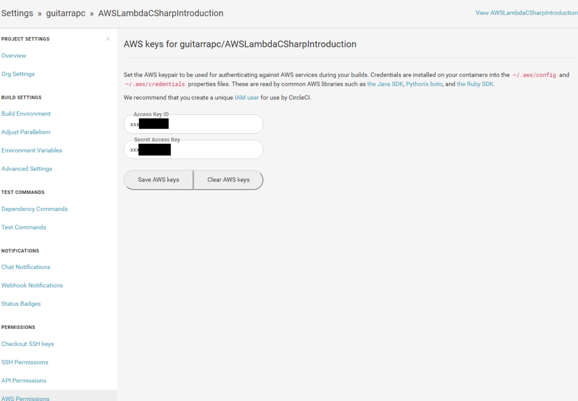Open the IAM user link

(247, 98)
